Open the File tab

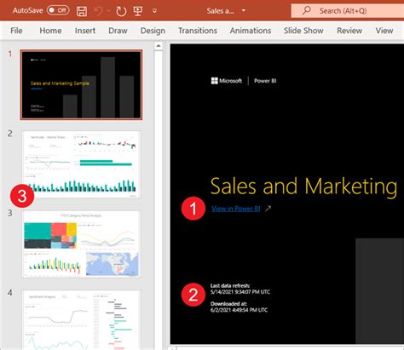16,31
